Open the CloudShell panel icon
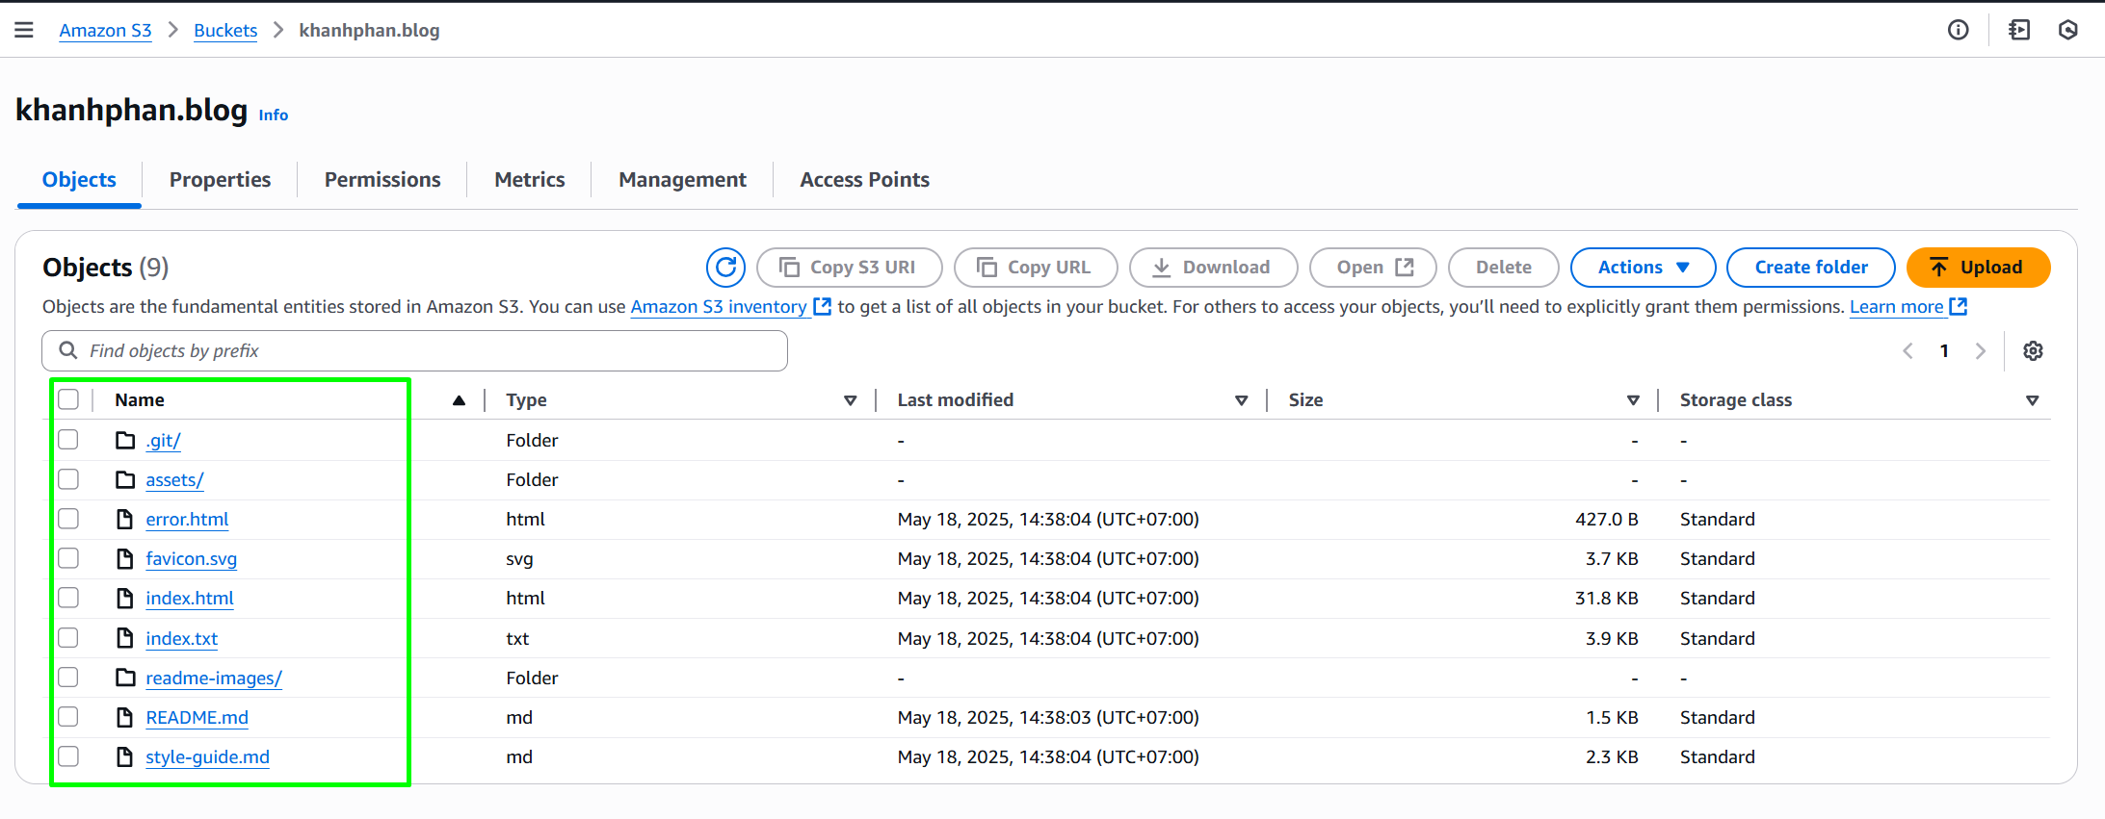Image resolution: width=2105 pixels, height=819 pixels. click(2019, 30)
